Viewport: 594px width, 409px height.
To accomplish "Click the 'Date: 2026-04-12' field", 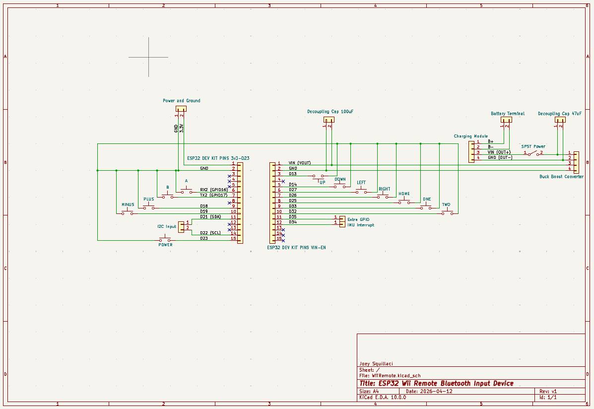I will (x=429, y=391).
